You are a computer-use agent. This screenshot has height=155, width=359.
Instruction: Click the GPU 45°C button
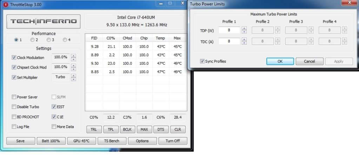pos(81,141)
